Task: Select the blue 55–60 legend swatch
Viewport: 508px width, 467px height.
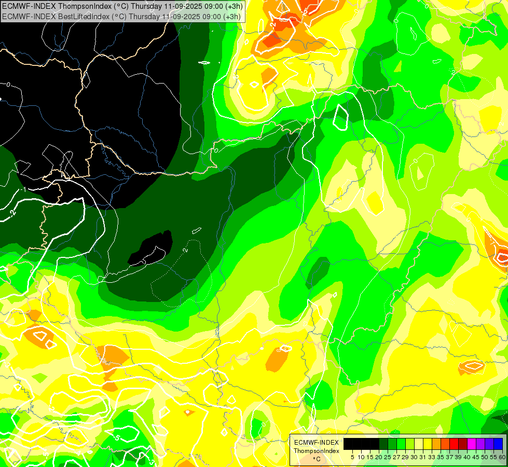Action: (x=498, y=444)
